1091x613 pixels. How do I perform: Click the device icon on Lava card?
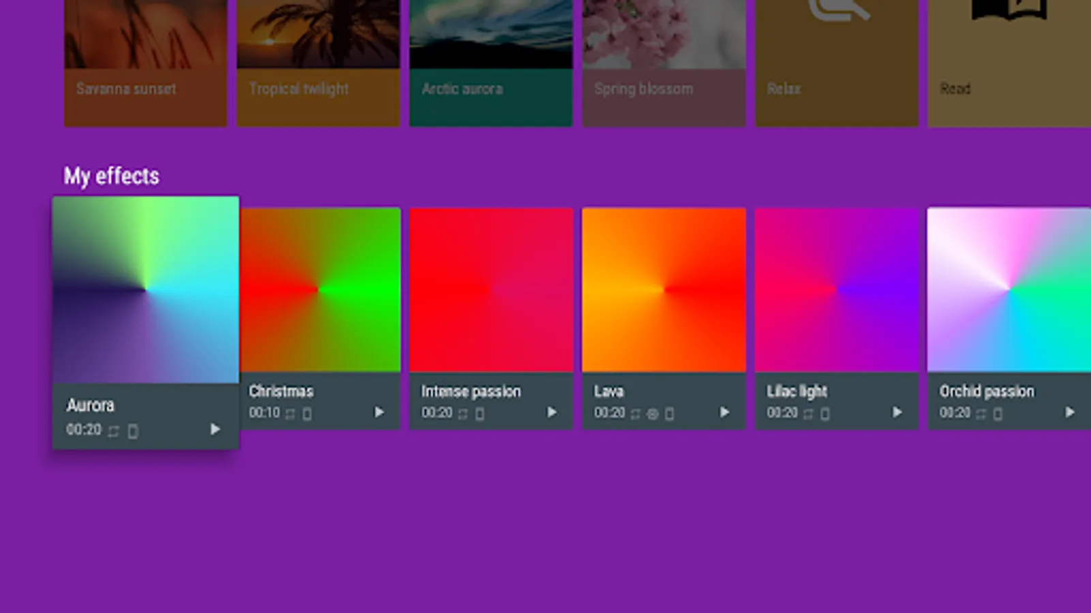tap(669, 413)
